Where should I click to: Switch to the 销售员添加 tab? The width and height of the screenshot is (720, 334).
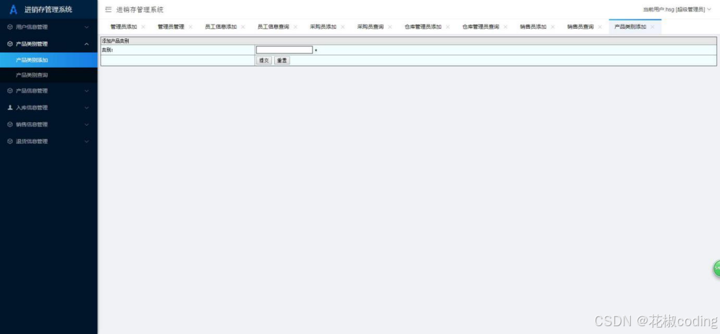coord(533,27)
